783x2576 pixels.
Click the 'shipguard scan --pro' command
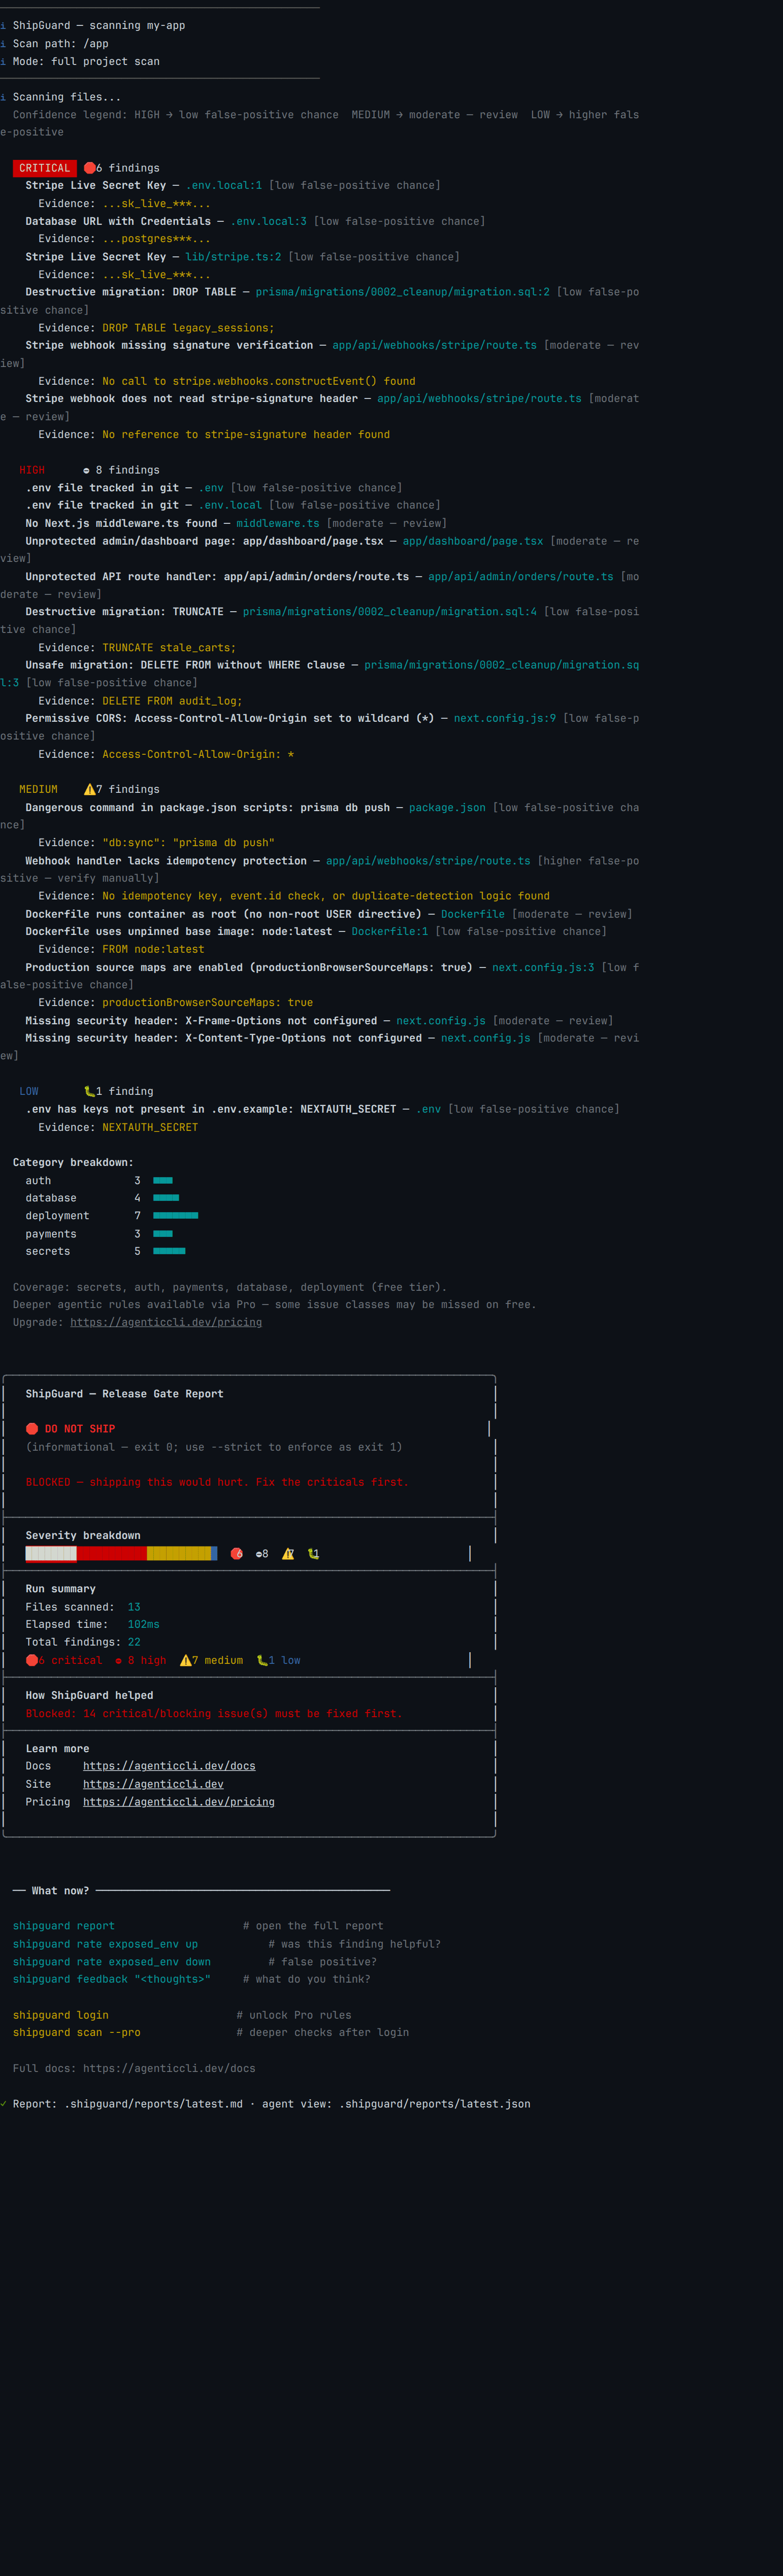coord(77,2032)
